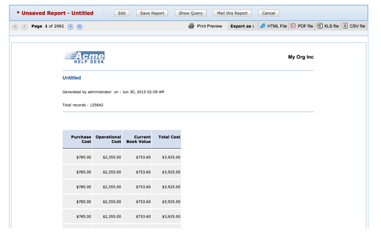Screen dimensions: 381x237
Task: Click the XLS file spreadsheet icon
Action: pos(320,26)
